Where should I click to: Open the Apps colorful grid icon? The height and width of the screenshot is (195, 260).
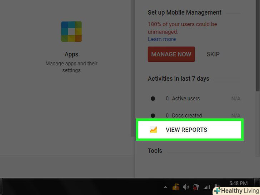[x=71, y=31]
